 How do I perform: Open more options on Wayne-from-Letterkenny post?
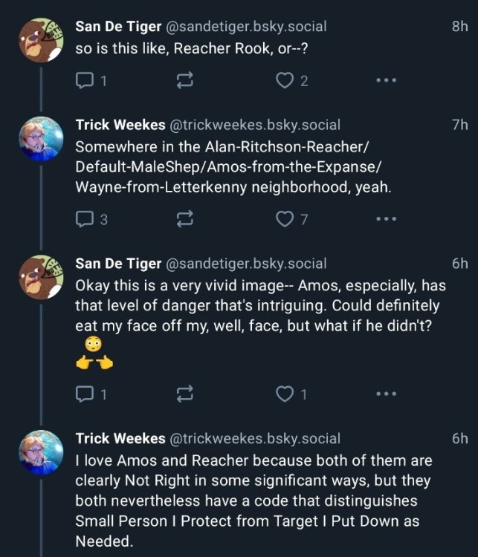[386, 218]
